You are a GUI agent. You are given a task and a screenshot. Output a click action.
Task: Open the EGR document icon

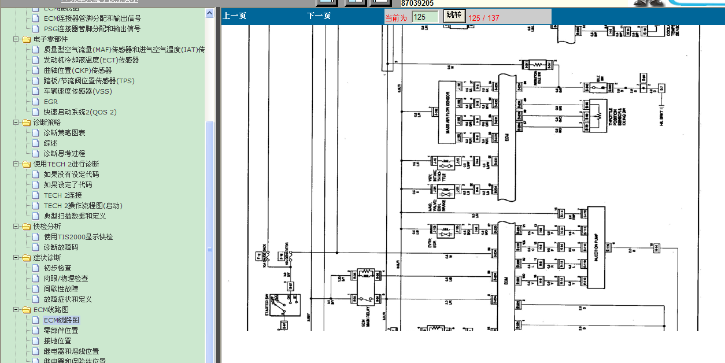[36, 102]
